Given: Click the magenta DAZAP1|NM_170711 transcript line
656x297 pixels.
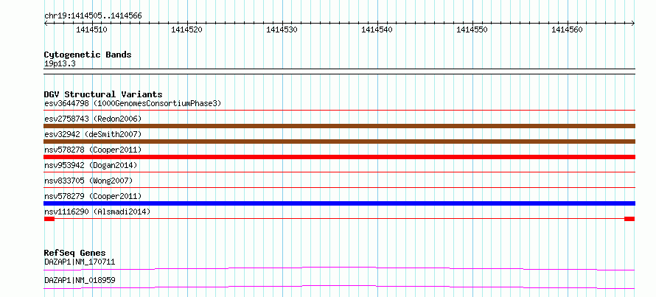Looking at the screenshot, I should (x=339, y=268).
